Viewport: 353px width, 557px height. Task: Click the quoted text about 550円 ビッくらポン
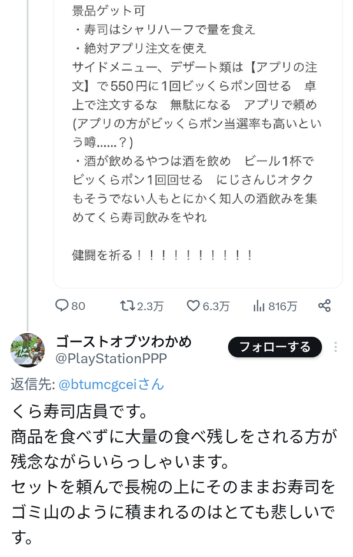pyautogui.click(x=182, y=86)
